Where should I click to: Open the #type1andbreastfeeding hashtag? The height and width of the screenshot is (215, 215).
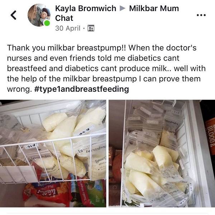(x=82, y=89)
